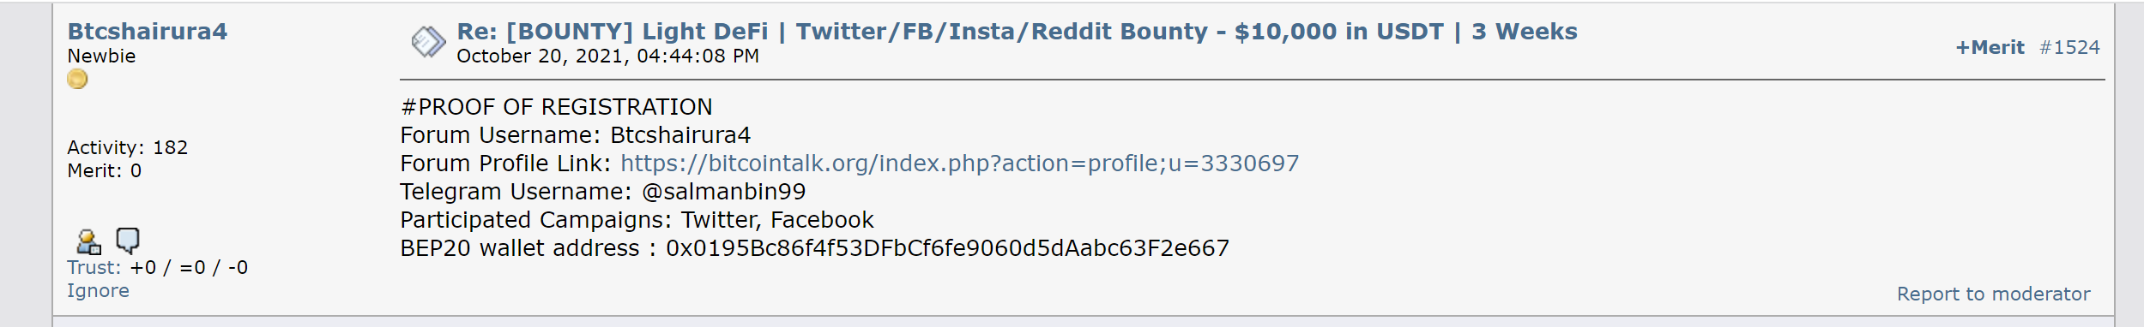2144x327 pixels.
Task: Click the gold coin rank icon
Action: click(77, 80)
